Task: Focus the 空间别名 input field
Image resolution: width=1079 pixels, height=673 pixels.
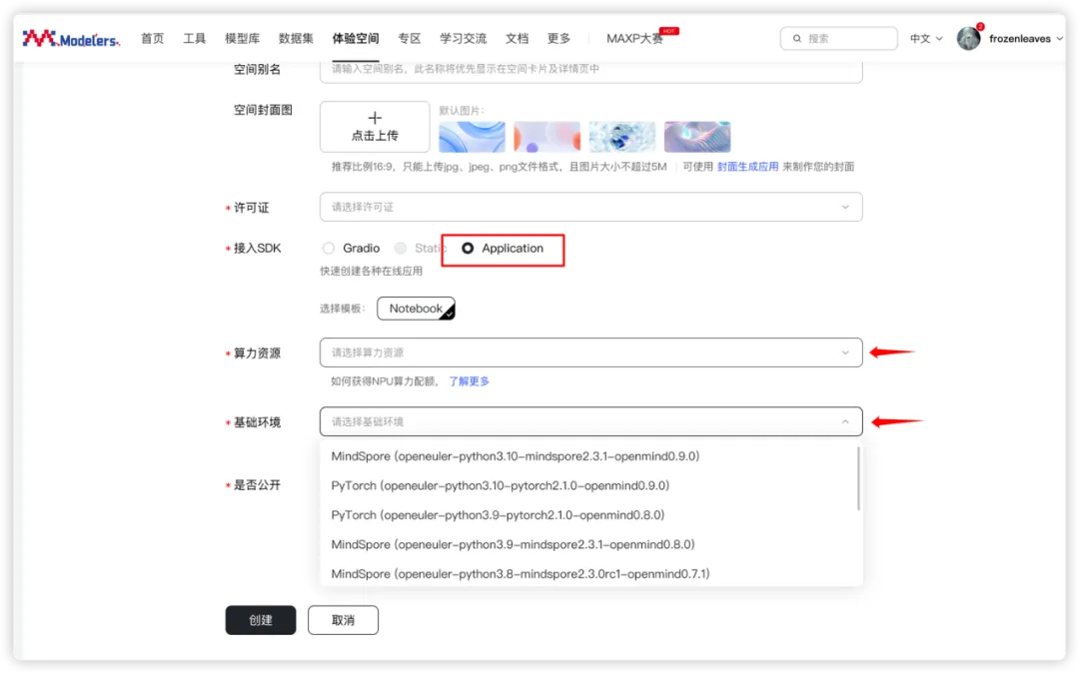Action: click(590, 70)
